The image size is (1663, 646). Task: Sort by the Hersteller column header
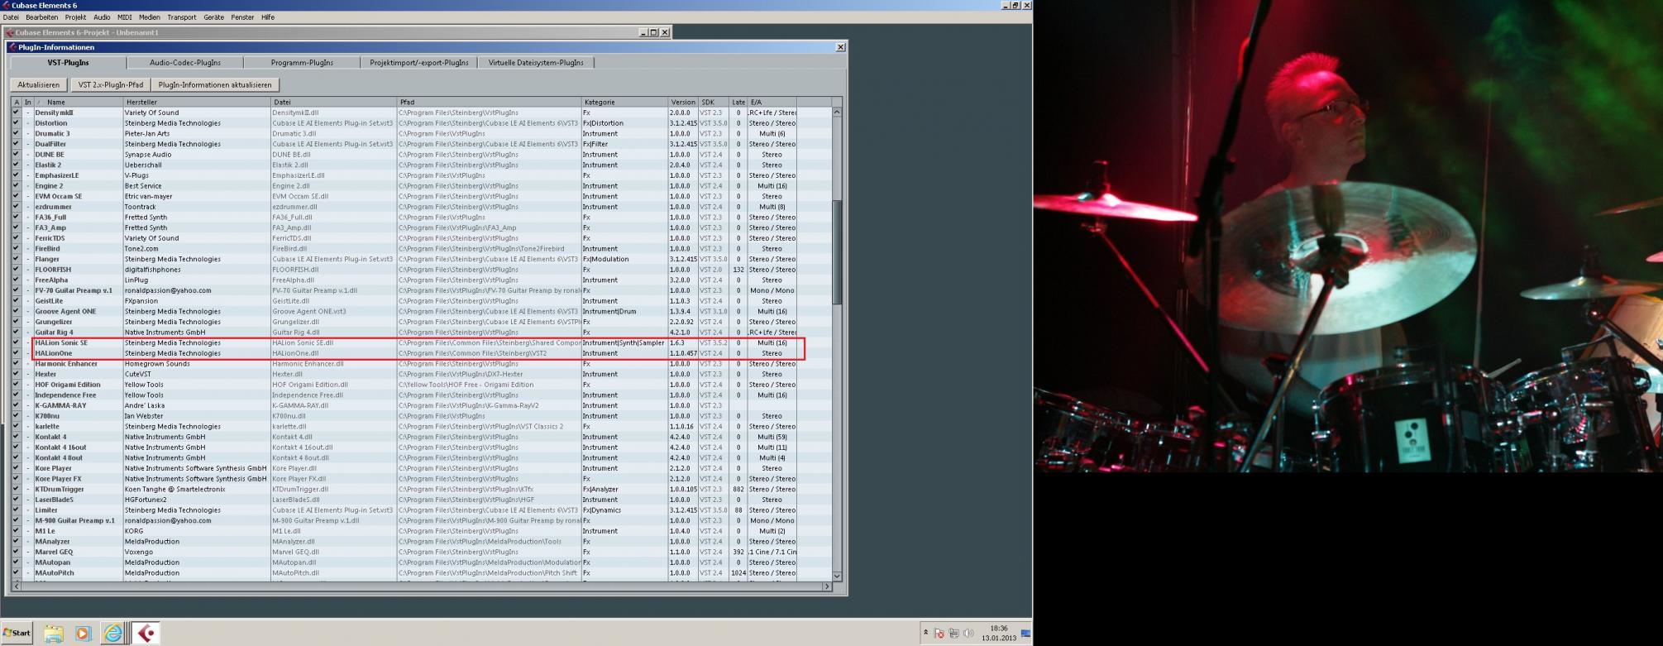197,103
